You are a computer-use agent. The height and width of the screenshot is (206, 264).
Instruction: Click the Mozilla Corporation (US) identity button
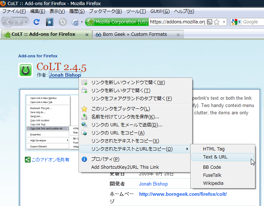117,22
